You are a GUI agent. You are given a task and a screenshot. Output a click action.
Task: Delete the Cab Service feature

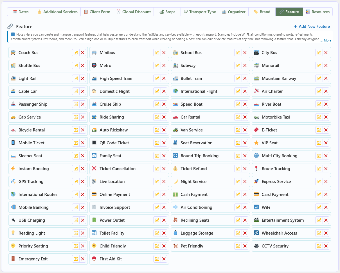coord(83,117)
